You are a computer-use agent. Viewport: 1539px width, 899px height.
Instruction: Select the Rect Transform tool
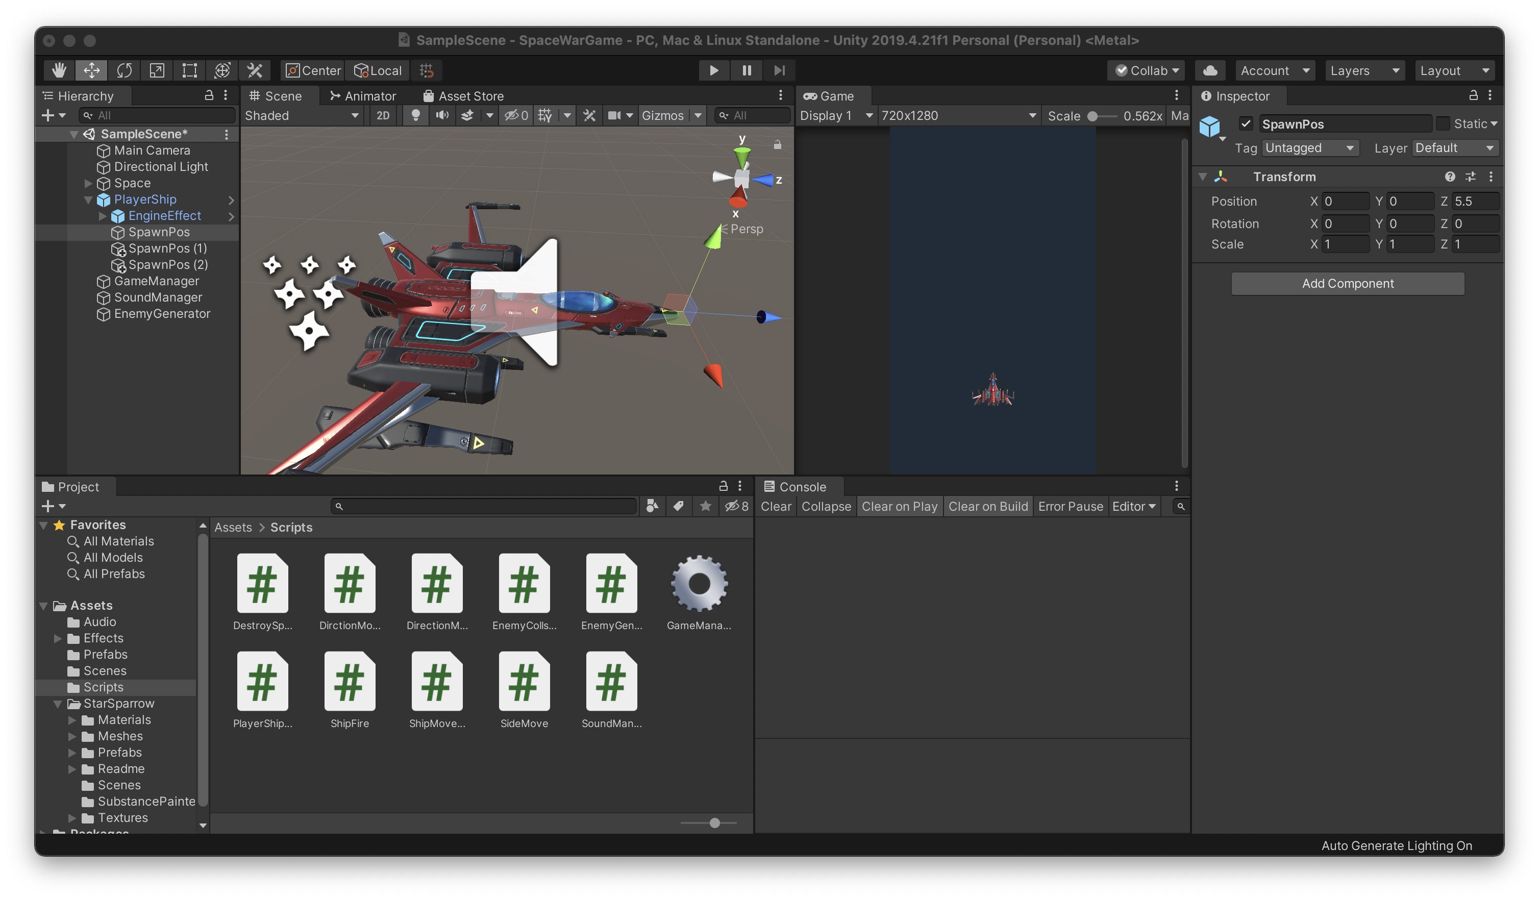pos(189,70)
